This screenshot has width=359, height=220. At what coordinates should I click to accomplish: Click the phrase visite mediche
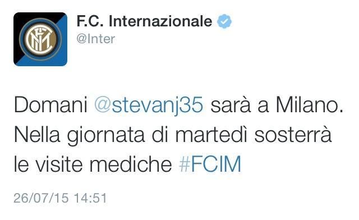104,164
